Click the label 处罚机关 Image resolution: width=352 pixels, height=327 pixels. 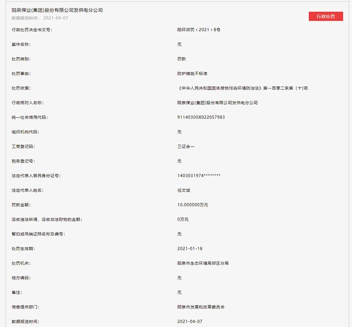click(x=21, y=263)
